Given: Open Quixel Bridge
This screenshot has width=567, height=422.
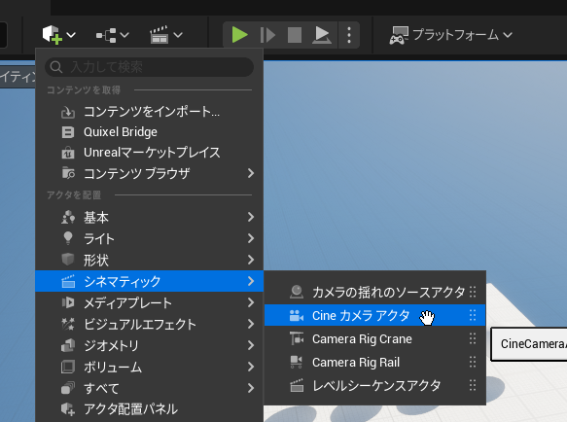Looking at the screenshot, I should pyautogui.click(x=149, y=132).
